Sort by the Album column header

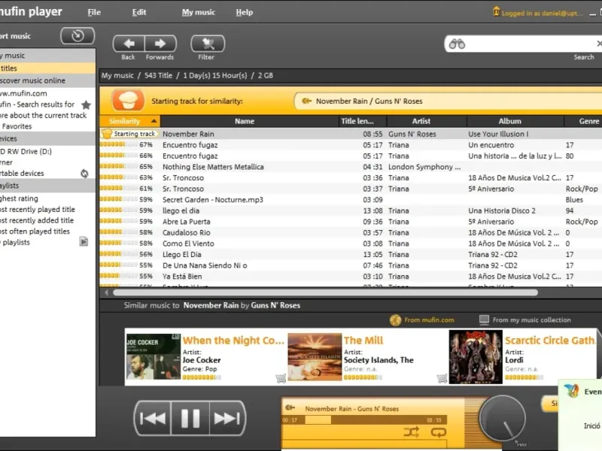point(515,121)
